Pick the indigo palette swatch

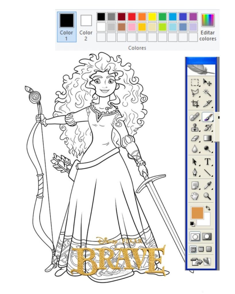(183, 17)
